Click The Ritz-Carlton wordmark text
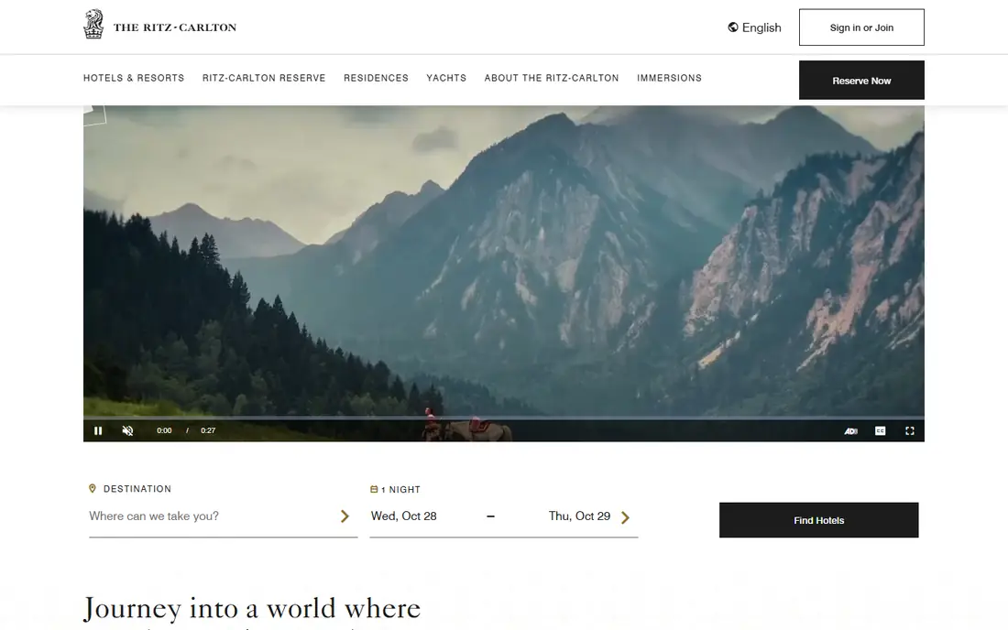The width and height of the screenshot is (1008, 630). (175, 27)
